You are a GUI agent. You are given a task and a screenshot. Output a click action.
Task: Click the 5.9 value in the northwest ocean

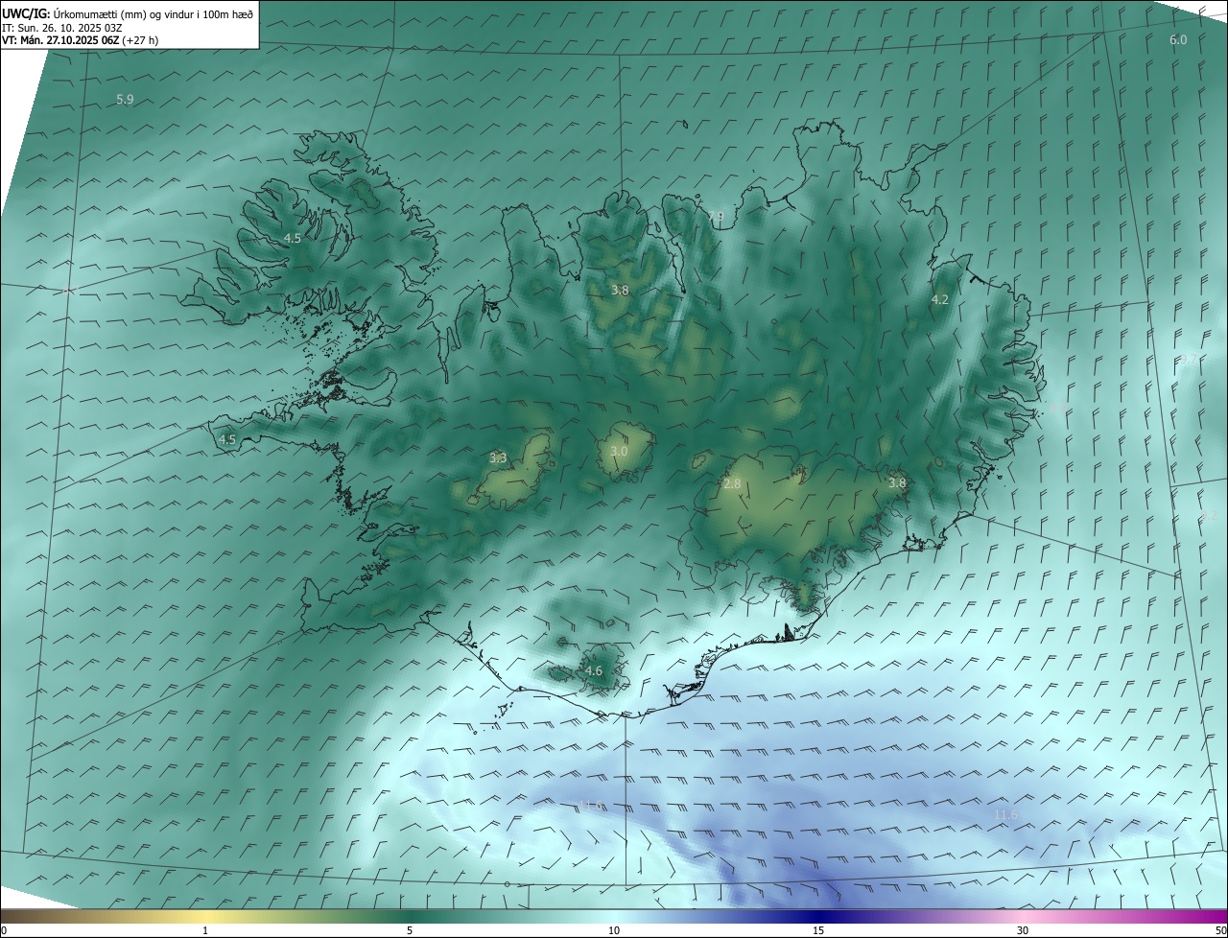coord(125,100)
